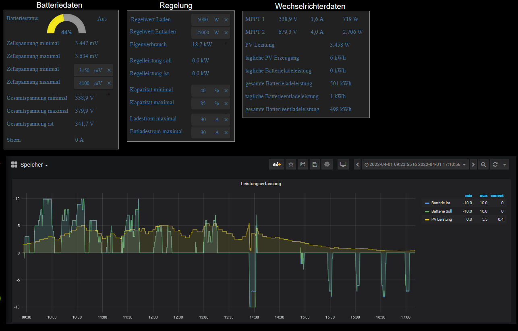Edit Regelwert Entladen 25000 W field
Screen dimensions: 518x331
(x=210, y=33)
